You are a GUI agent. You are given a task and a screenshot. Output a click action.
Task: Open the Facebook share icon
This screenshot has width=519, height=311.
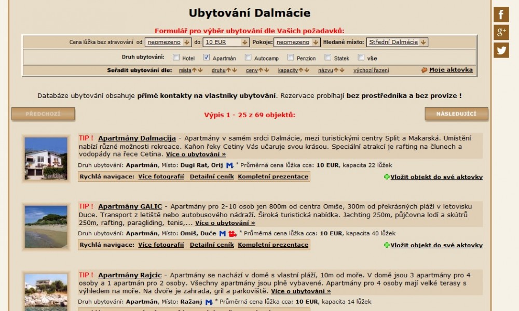(x=501, y=15)
